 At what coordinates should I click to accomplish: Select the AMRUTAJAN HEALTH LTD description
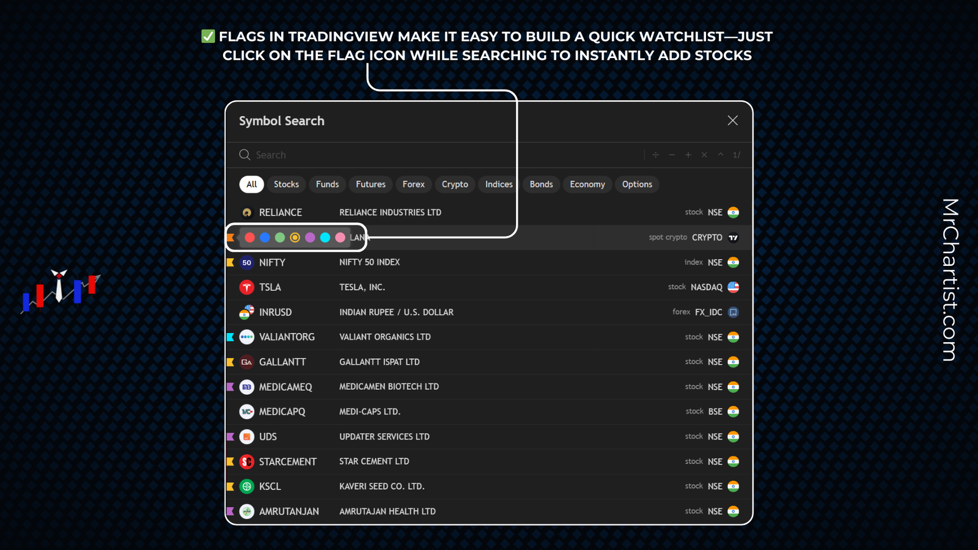[388, 512]
